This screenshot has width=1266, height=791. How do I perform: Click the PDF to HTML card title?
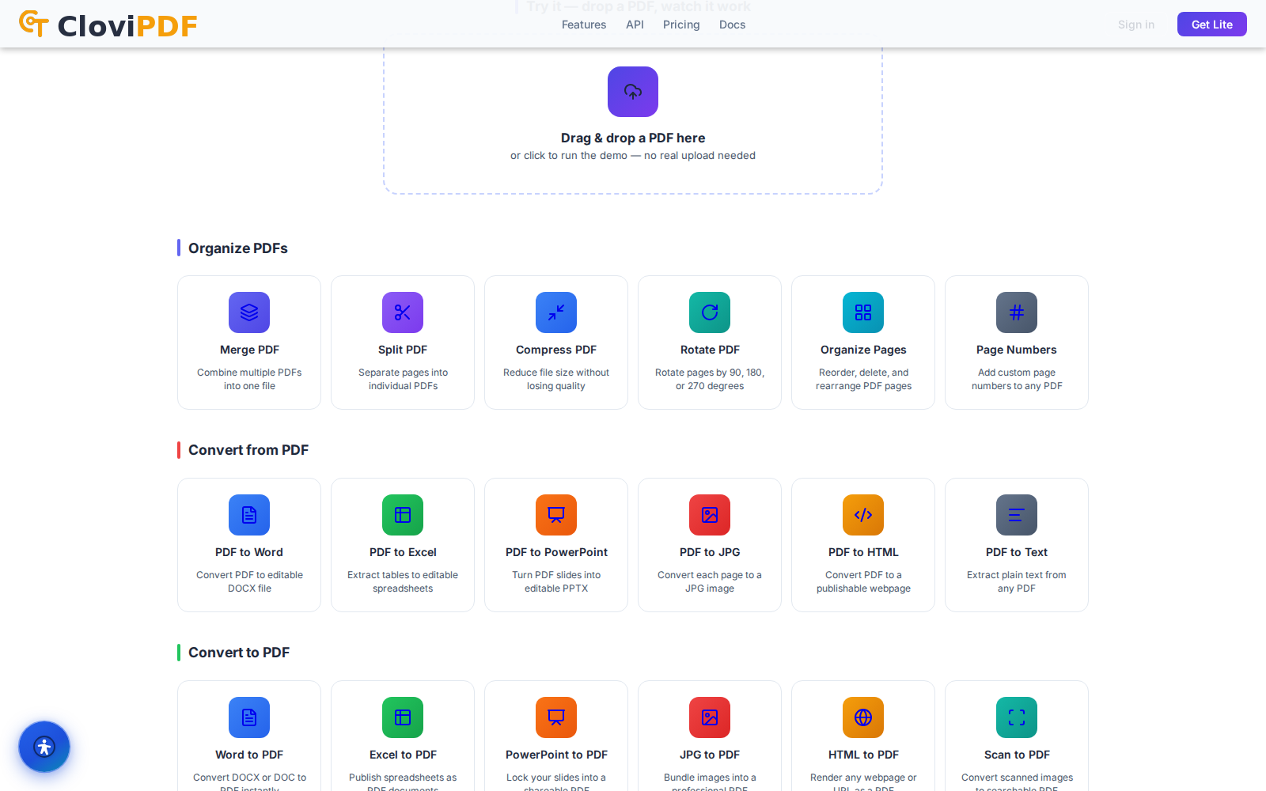(863, 552)
